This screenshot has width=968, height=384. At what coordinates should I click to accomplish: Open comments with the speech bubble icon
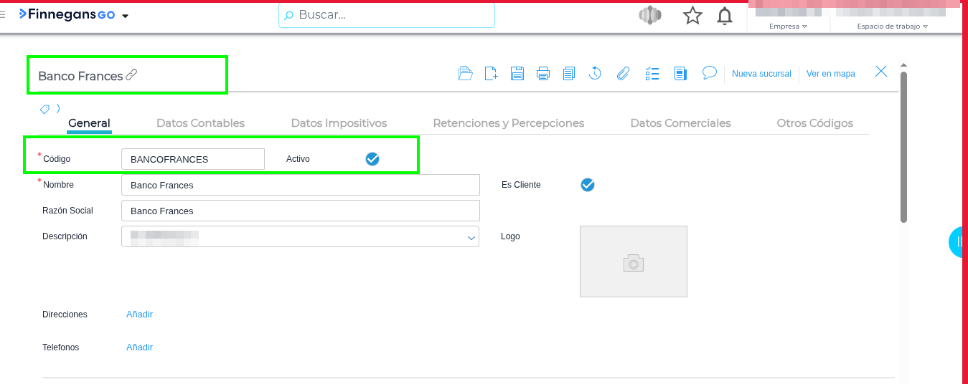710,72
